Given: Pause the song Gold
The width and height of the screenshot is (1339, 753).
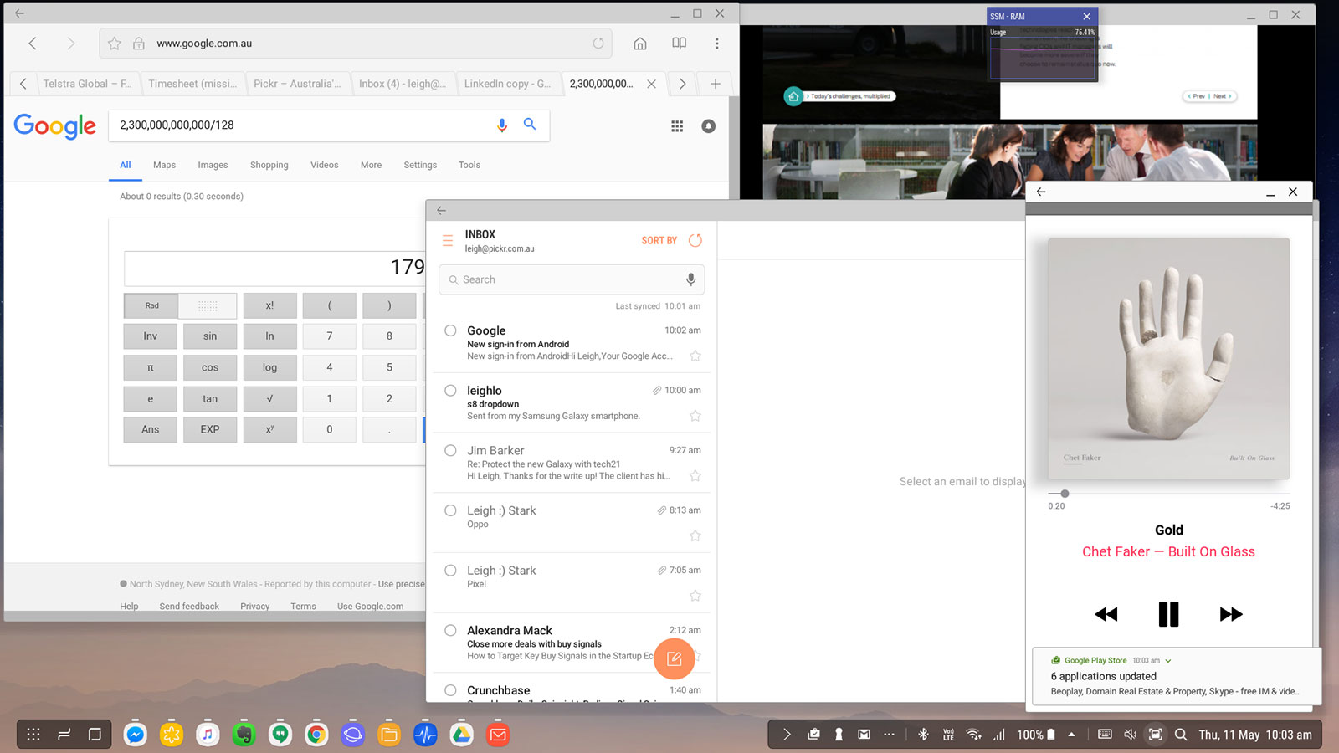Looking at the screenshot, I should tap(1168, 614).
